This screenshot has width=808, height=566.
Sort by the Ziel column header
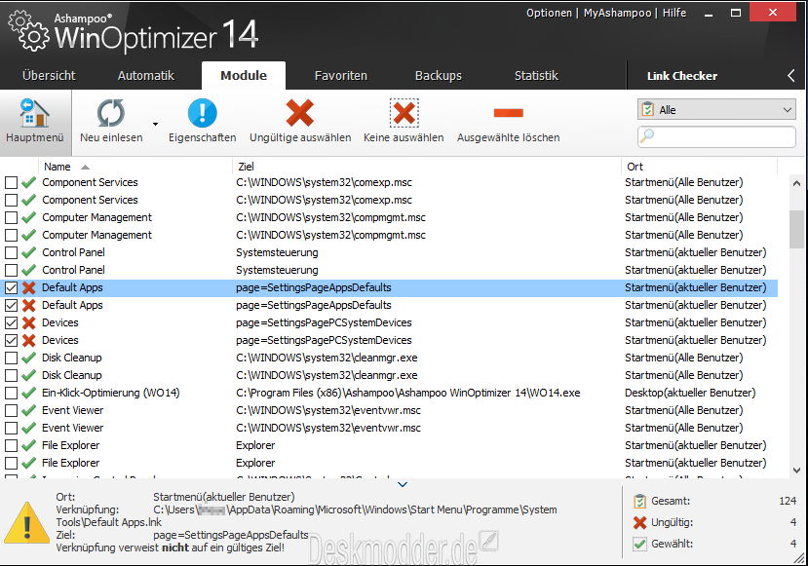(427, 167)
